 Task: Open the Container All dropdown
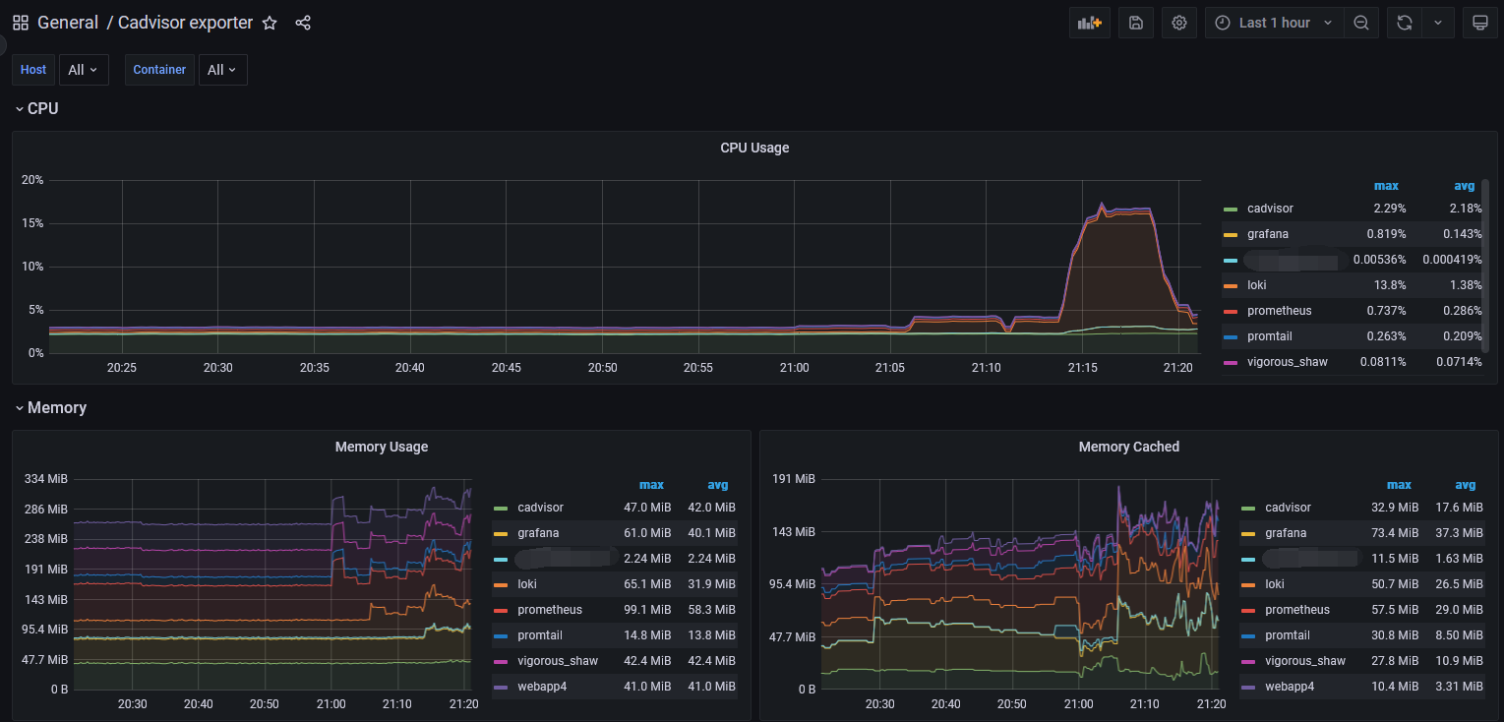pyautogui.click(x=222, y=70)
